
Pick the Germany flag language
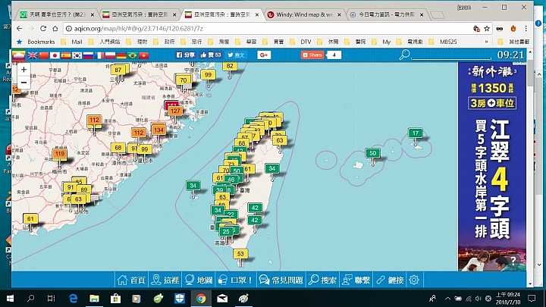[x=121, y=55]
